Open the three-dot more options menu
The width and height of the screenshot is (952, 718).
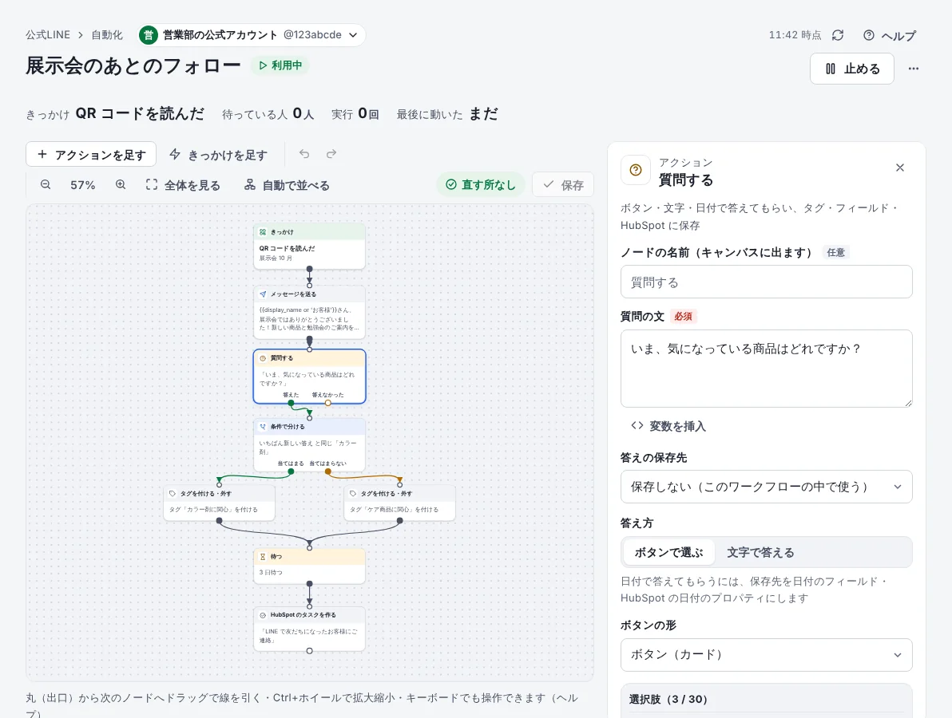913,69
